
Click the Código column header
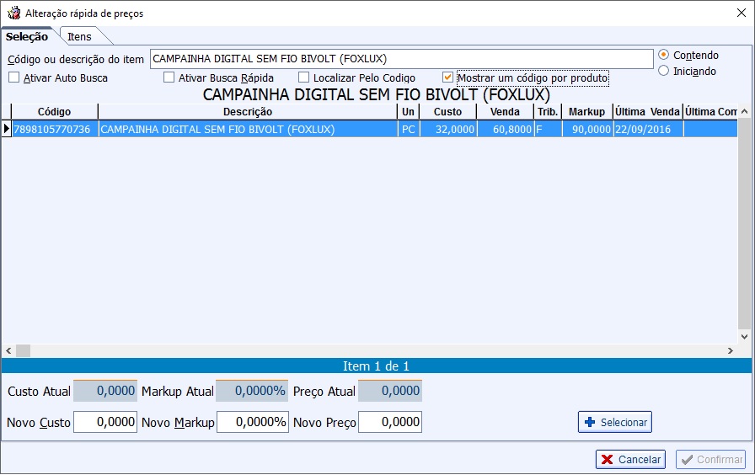point(55,112)
